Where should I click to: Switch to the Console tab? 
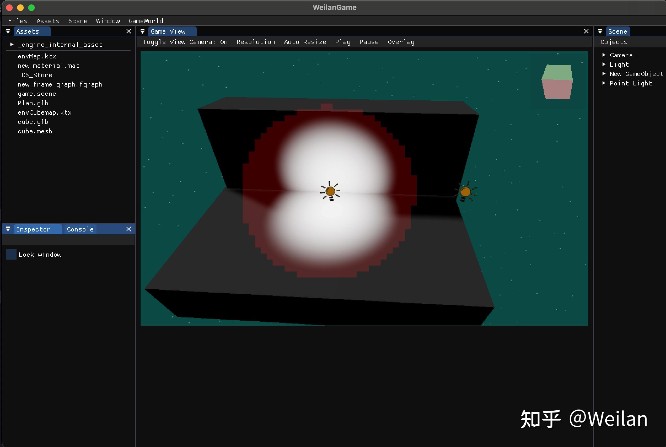80,229
